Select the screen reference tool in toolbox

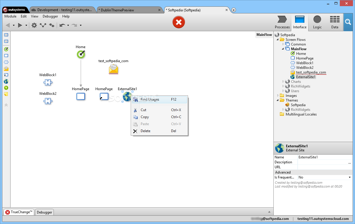tap(6, 75)
